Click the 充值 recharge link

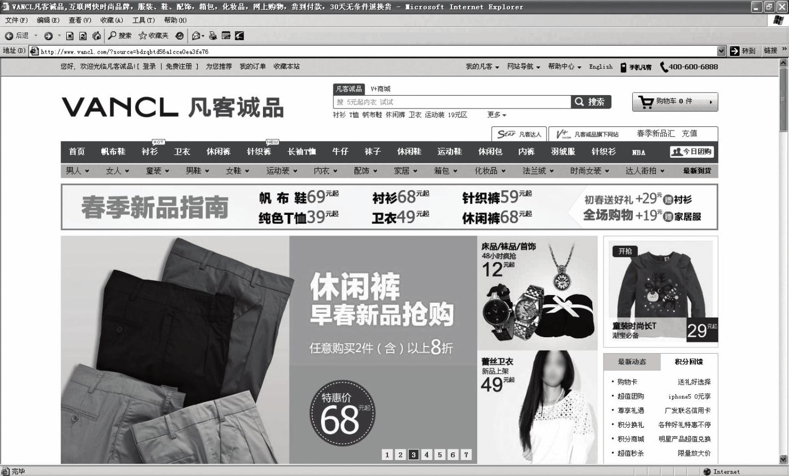coord(689,134)
